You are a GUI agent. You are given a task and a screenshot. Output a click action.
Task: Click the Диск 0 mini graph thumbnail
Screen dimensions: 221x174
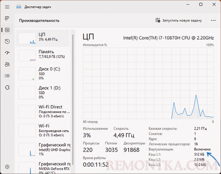click(27, 73)
